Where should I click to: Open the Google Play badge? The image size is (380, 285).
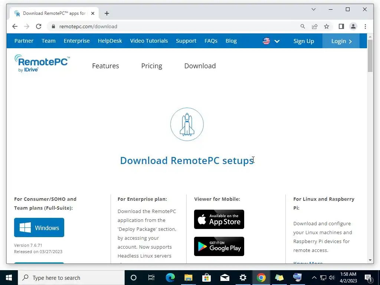coord(219,246)
